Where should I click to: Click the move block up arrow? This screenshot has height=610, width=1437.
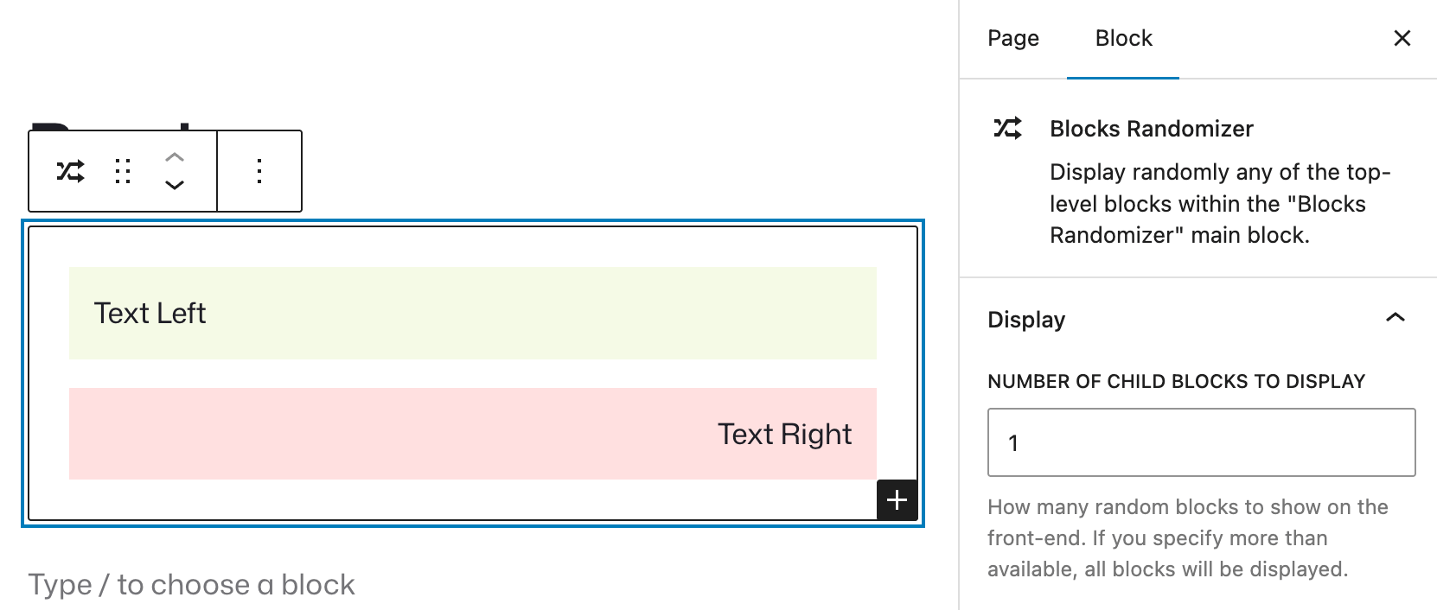176,158
